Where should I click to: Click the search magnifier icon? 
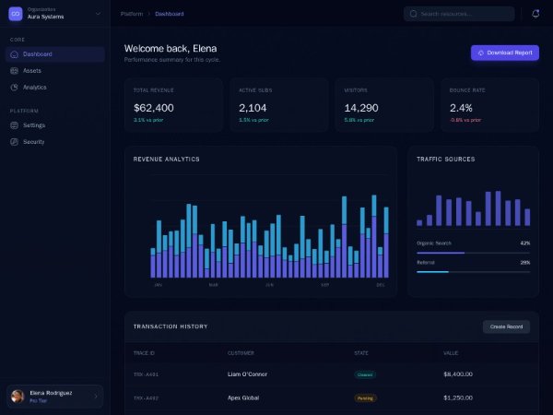pos(413,14)
